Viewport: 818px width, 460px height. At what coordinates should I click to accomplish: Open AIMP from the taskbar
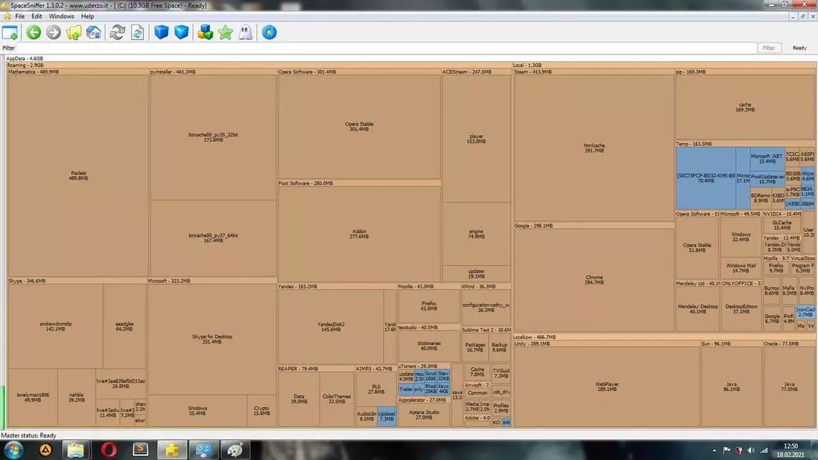click(45, 449)
